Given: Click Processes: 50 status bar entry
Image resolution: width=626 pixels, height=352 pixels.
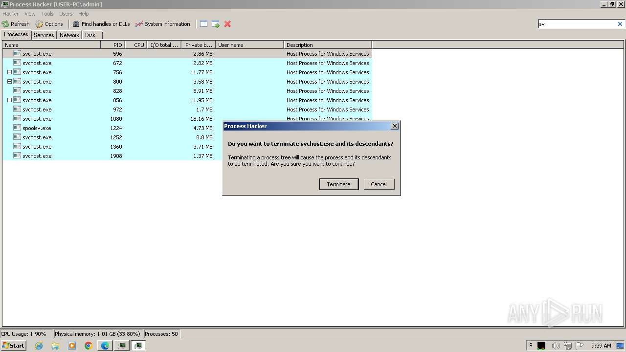Looking at the screenshot, I should [x=161, y=334].
